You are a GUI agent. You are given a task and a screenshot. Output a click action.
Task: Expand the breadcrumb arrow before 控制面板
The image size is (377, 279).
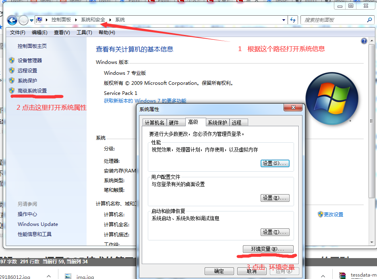(x=47, y=20)
